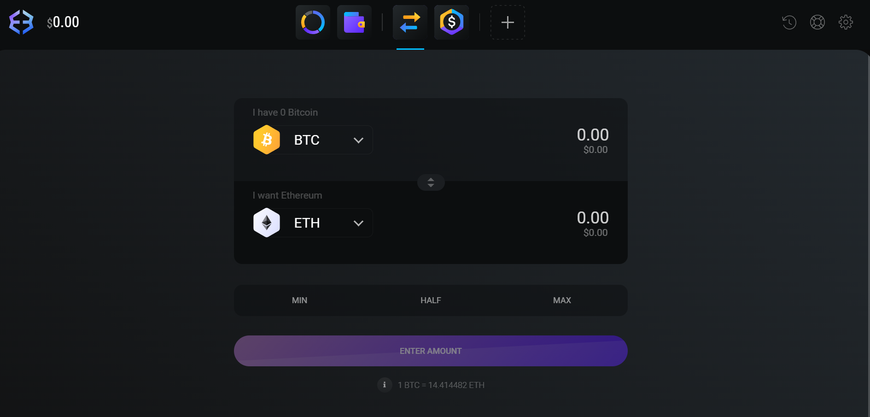This screenshot has width=870, height=417.
Task: Click the info icon beside exchange rate
Action: tap(385, 385)
